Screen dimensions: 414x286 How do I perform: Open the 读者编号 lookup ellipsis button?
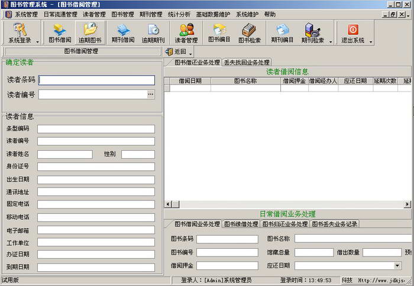click(151, 94)
